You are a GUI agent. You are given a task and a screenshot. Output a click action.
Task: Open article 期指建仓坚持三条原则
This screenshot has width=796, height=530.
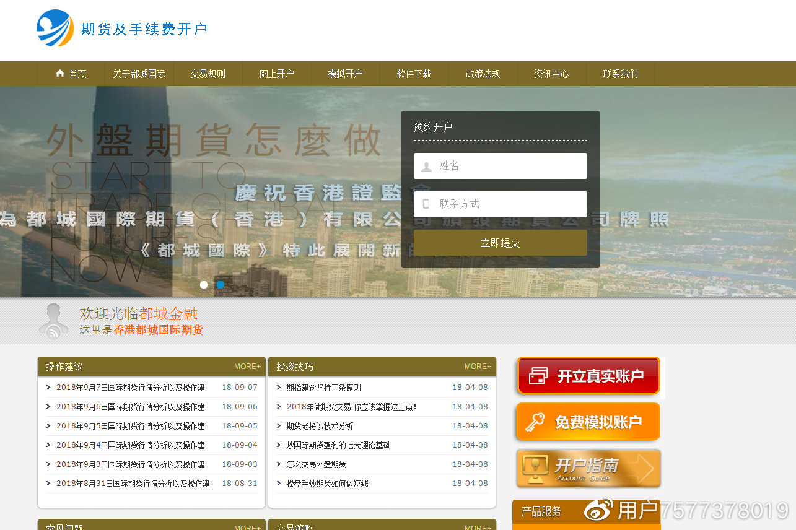[x=323, y=388]
